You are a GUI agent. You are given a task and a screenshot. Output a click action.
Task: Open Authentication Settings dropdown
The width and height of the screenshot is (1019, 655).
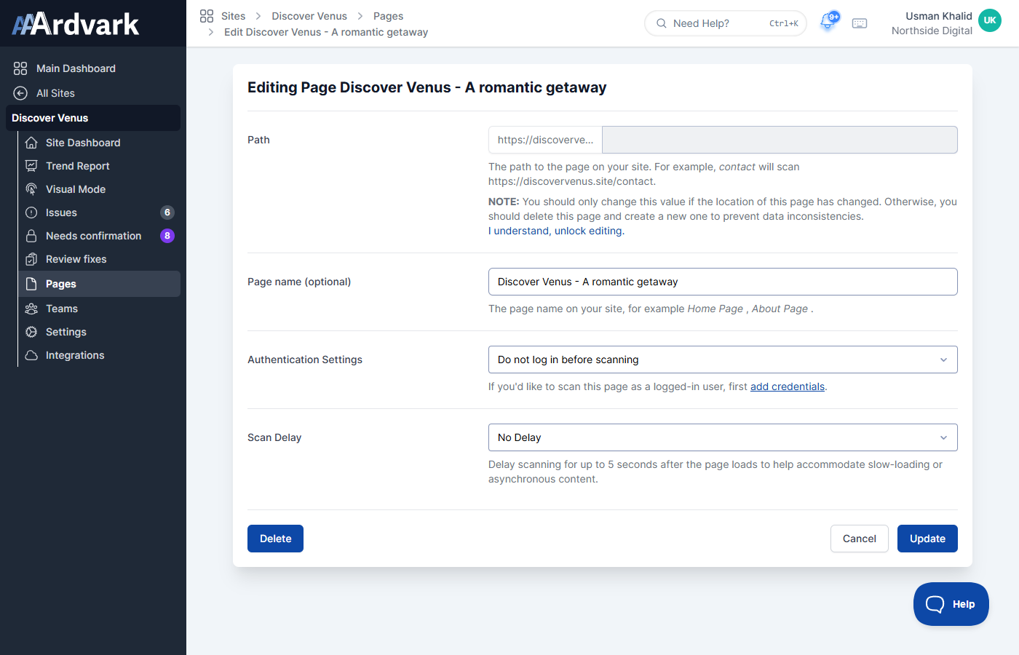tap(723, 360)
